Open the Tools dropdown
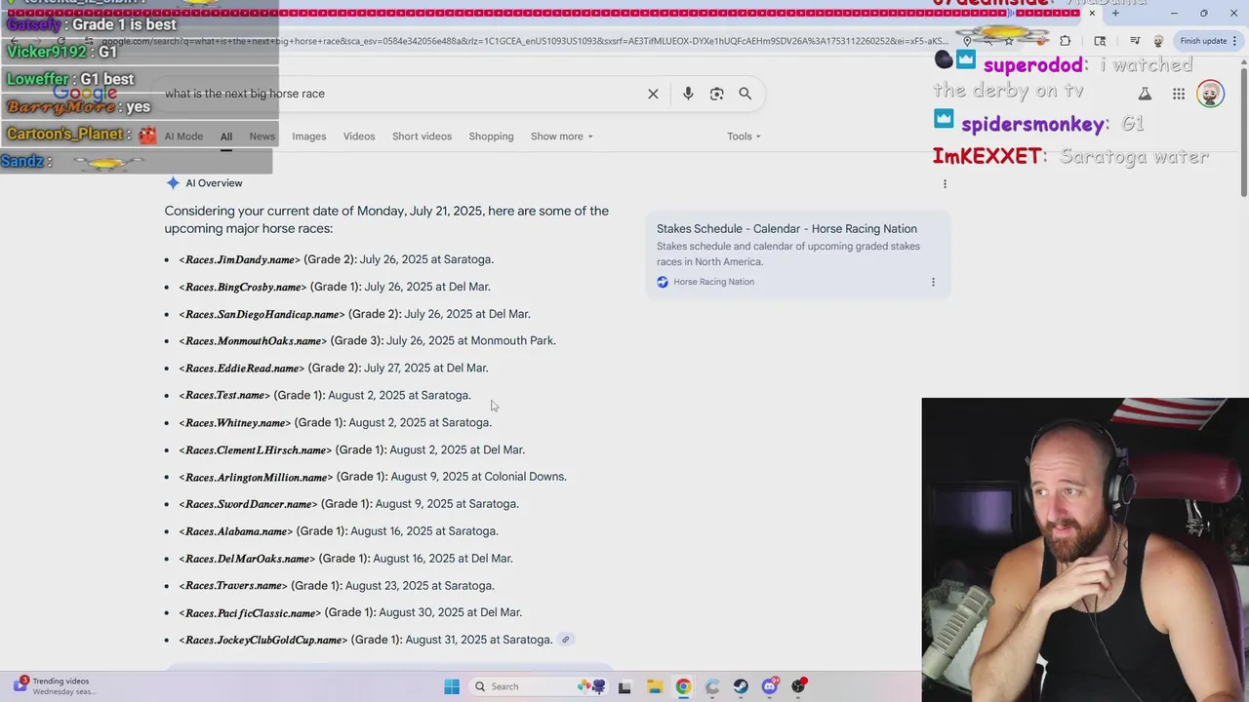Screen dimensions: 1249x702 coord(744,136)
